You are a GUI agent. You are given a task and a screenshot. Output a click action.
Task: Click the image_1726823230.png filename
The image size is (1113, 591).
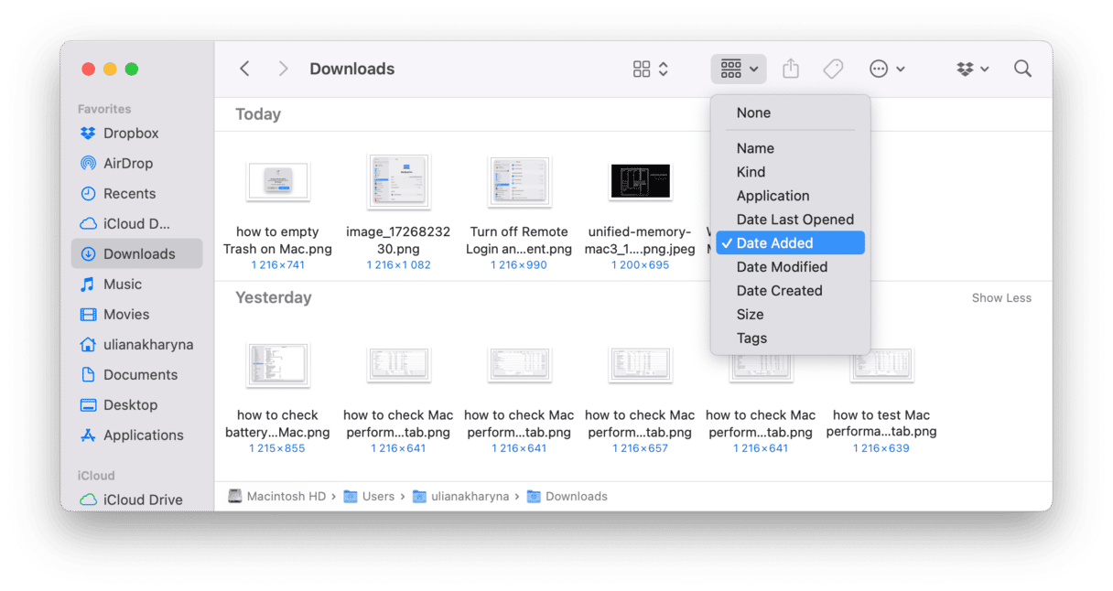coord(398,241)
